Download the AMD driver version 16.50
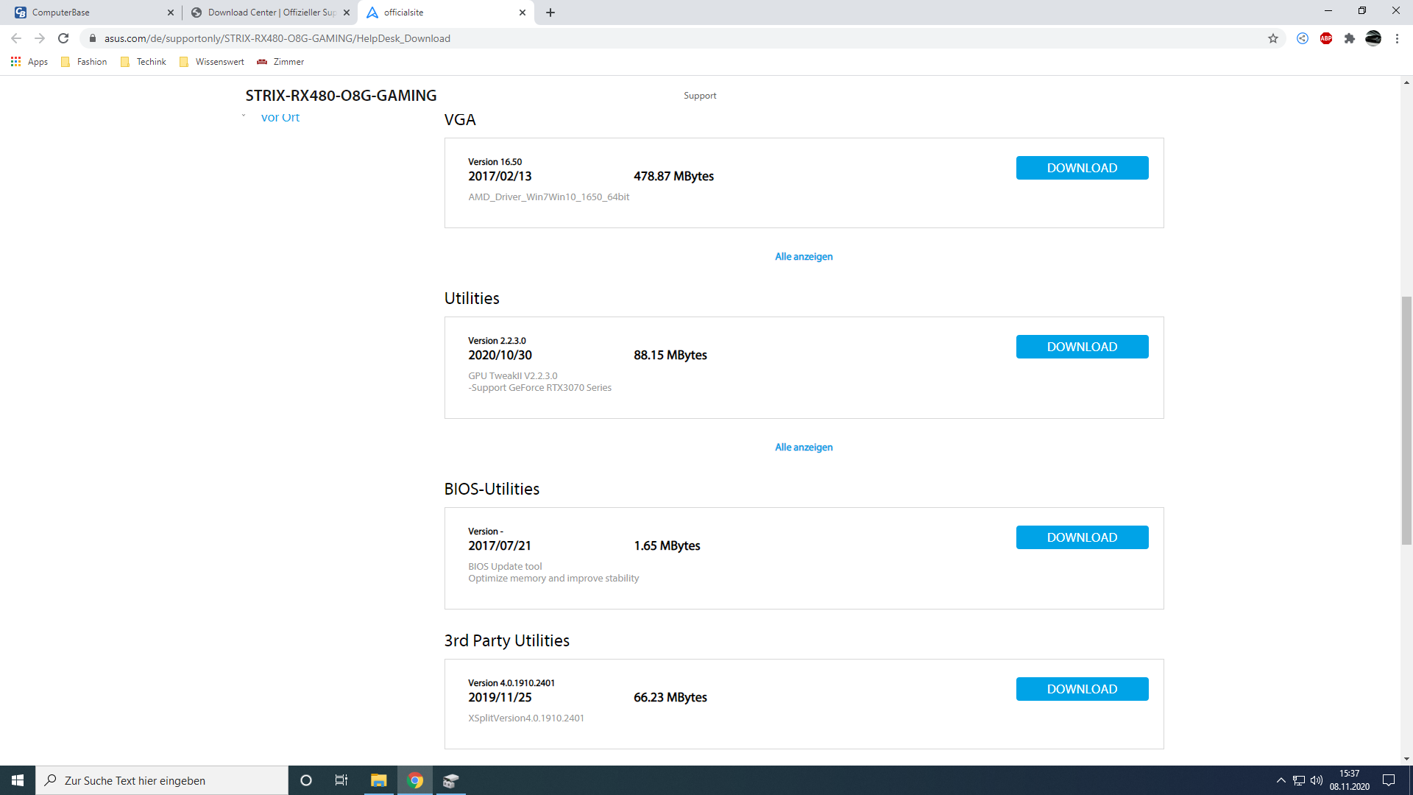Viewport: 1413px width, 795px height. (x=1082, y=168)
